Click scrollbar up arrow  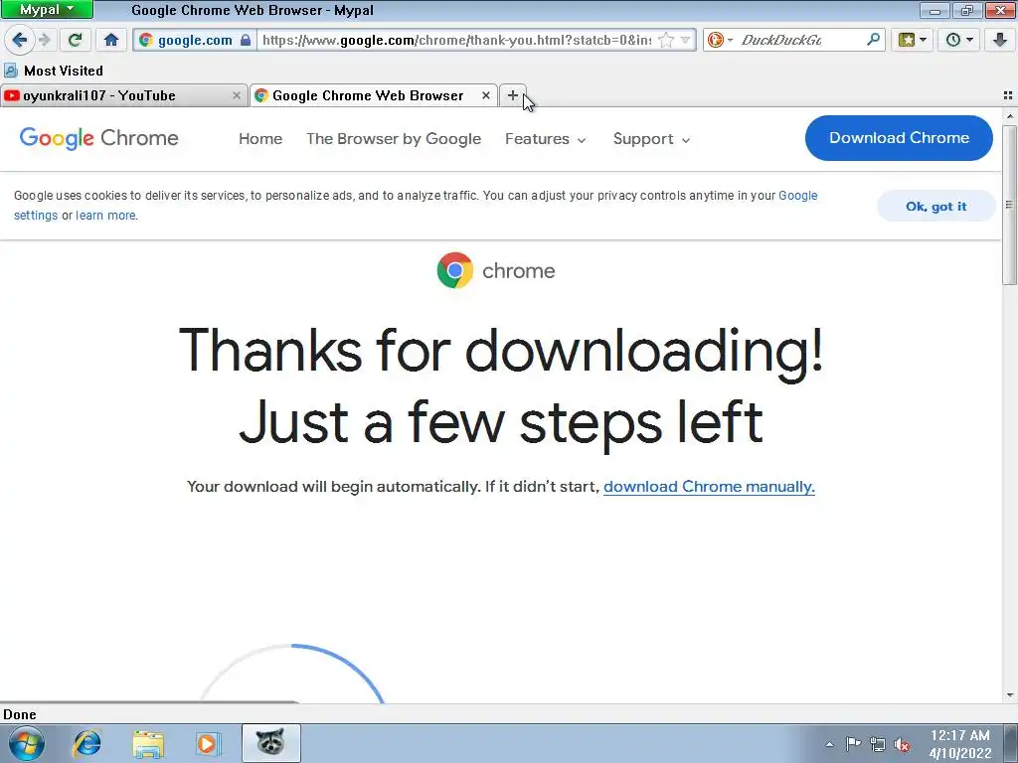tap(1010, 116)
